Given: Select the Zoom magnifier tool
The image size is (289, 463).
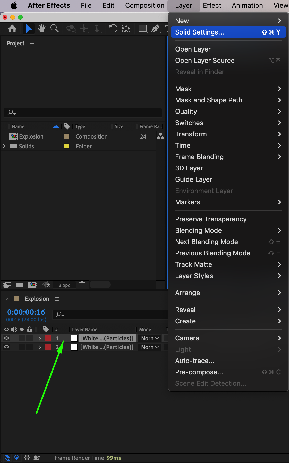Looking at the screenshot, I should (x=54, y=28).
